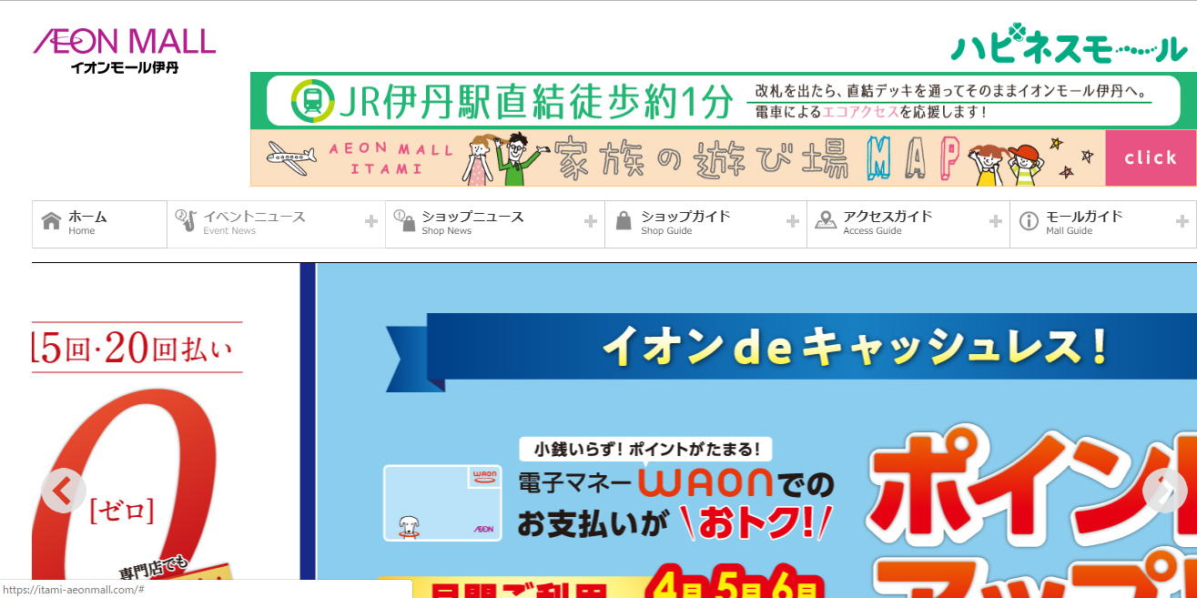This screenshot has height=598, width=1197.
Task: Expand the Shop Guide plus sign
Action: (793, 221)
